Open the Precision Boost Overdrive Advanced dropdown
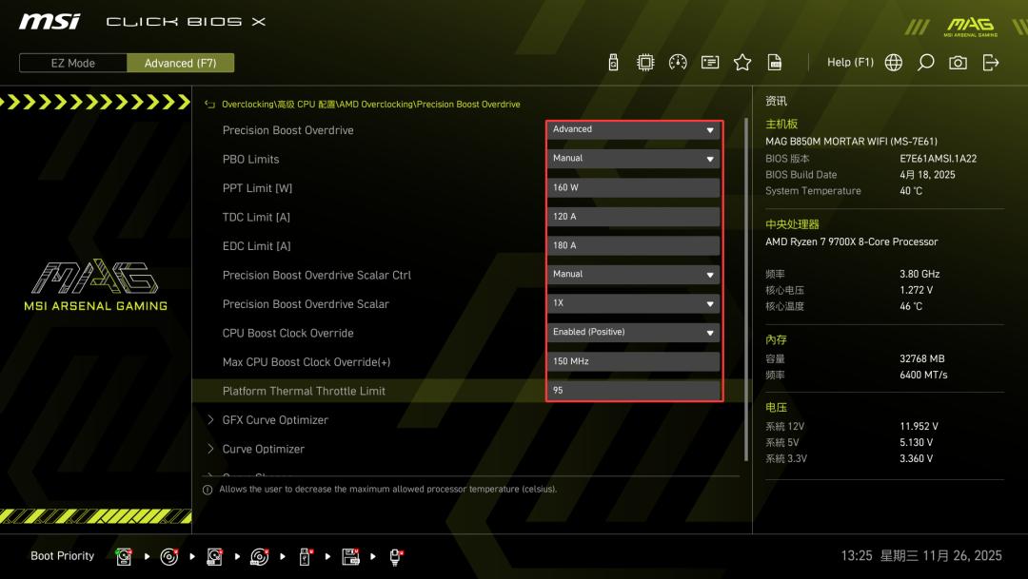1028x579 pixels. click(634, 129)
